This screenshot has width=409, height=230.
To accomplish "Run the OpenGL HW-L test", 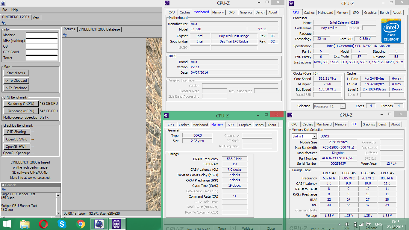I will click(x=16, y=147).
